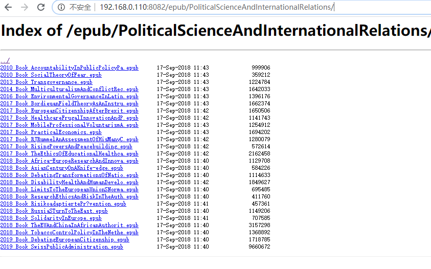
Task: Open 2018_Book_RisikoadaptiertePr?vention.epub
Action: click(x=63, y=204)
